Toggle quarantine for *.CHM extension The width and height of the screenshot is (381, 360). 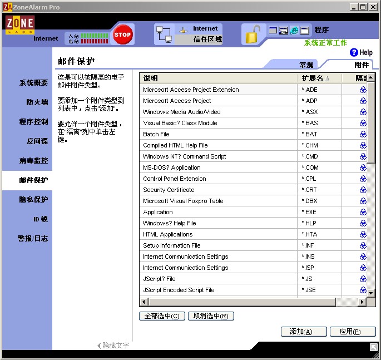click(363, 145)
